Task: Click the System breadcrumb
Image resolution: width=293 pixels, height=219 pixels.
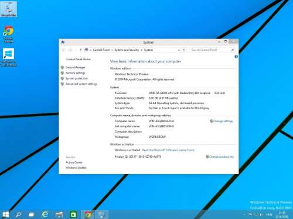Action: (148, 50)
